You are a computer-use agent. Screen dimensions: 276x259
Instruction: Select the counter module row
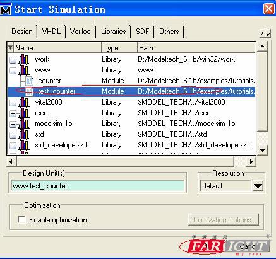(x=131, y=81)
